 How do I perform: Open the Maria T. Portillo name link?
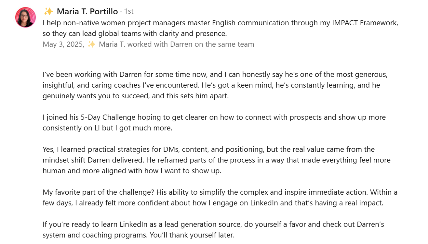click(87, 12)
